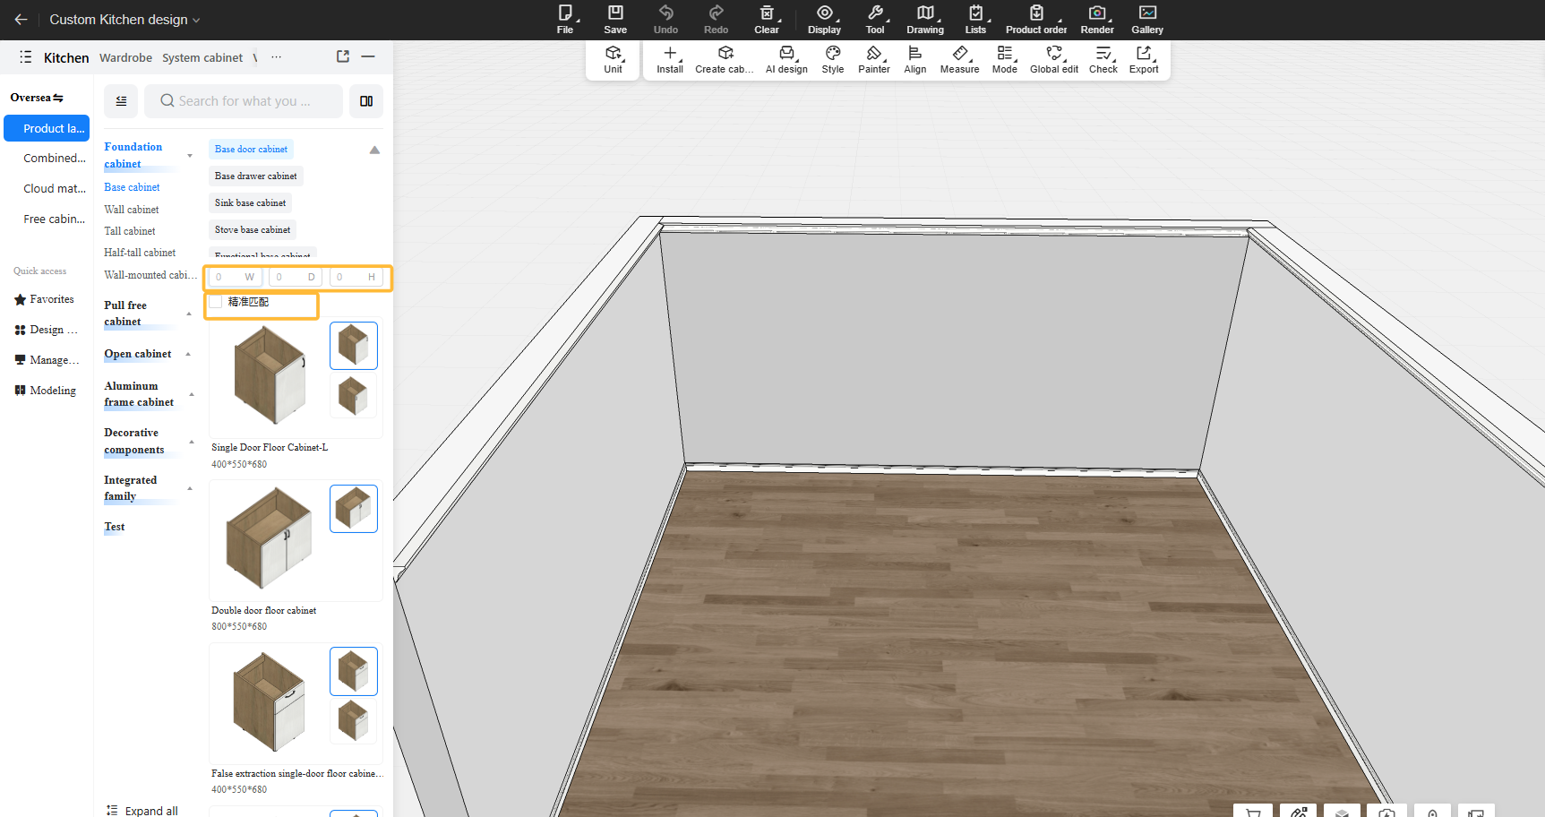Click Expand all categories

[142, 810]
